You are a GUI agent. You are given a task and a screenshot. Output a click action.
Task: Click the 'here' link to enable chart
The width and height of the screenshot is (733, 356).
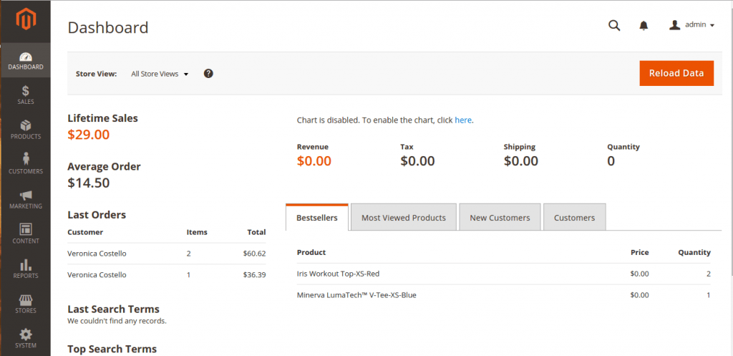click(463, 120)
